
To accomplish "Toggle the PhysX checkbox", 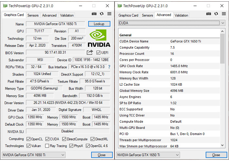I will [x=71, y=146].
